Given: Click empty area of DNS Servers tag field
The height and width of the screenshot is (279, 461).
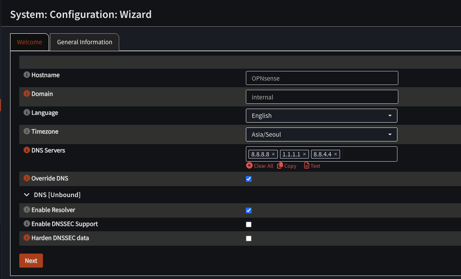Looking at the screenshot, I should click(x=369, y=154).
